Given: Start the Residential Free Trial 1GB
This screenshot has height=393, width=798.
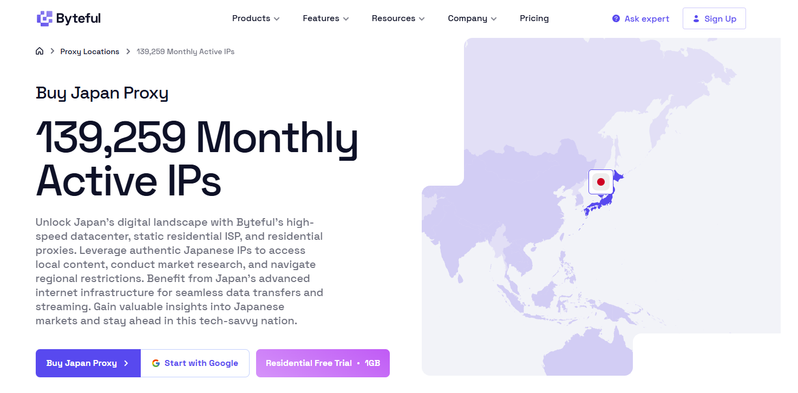Looking at the screenshot, I should [323, 363].
